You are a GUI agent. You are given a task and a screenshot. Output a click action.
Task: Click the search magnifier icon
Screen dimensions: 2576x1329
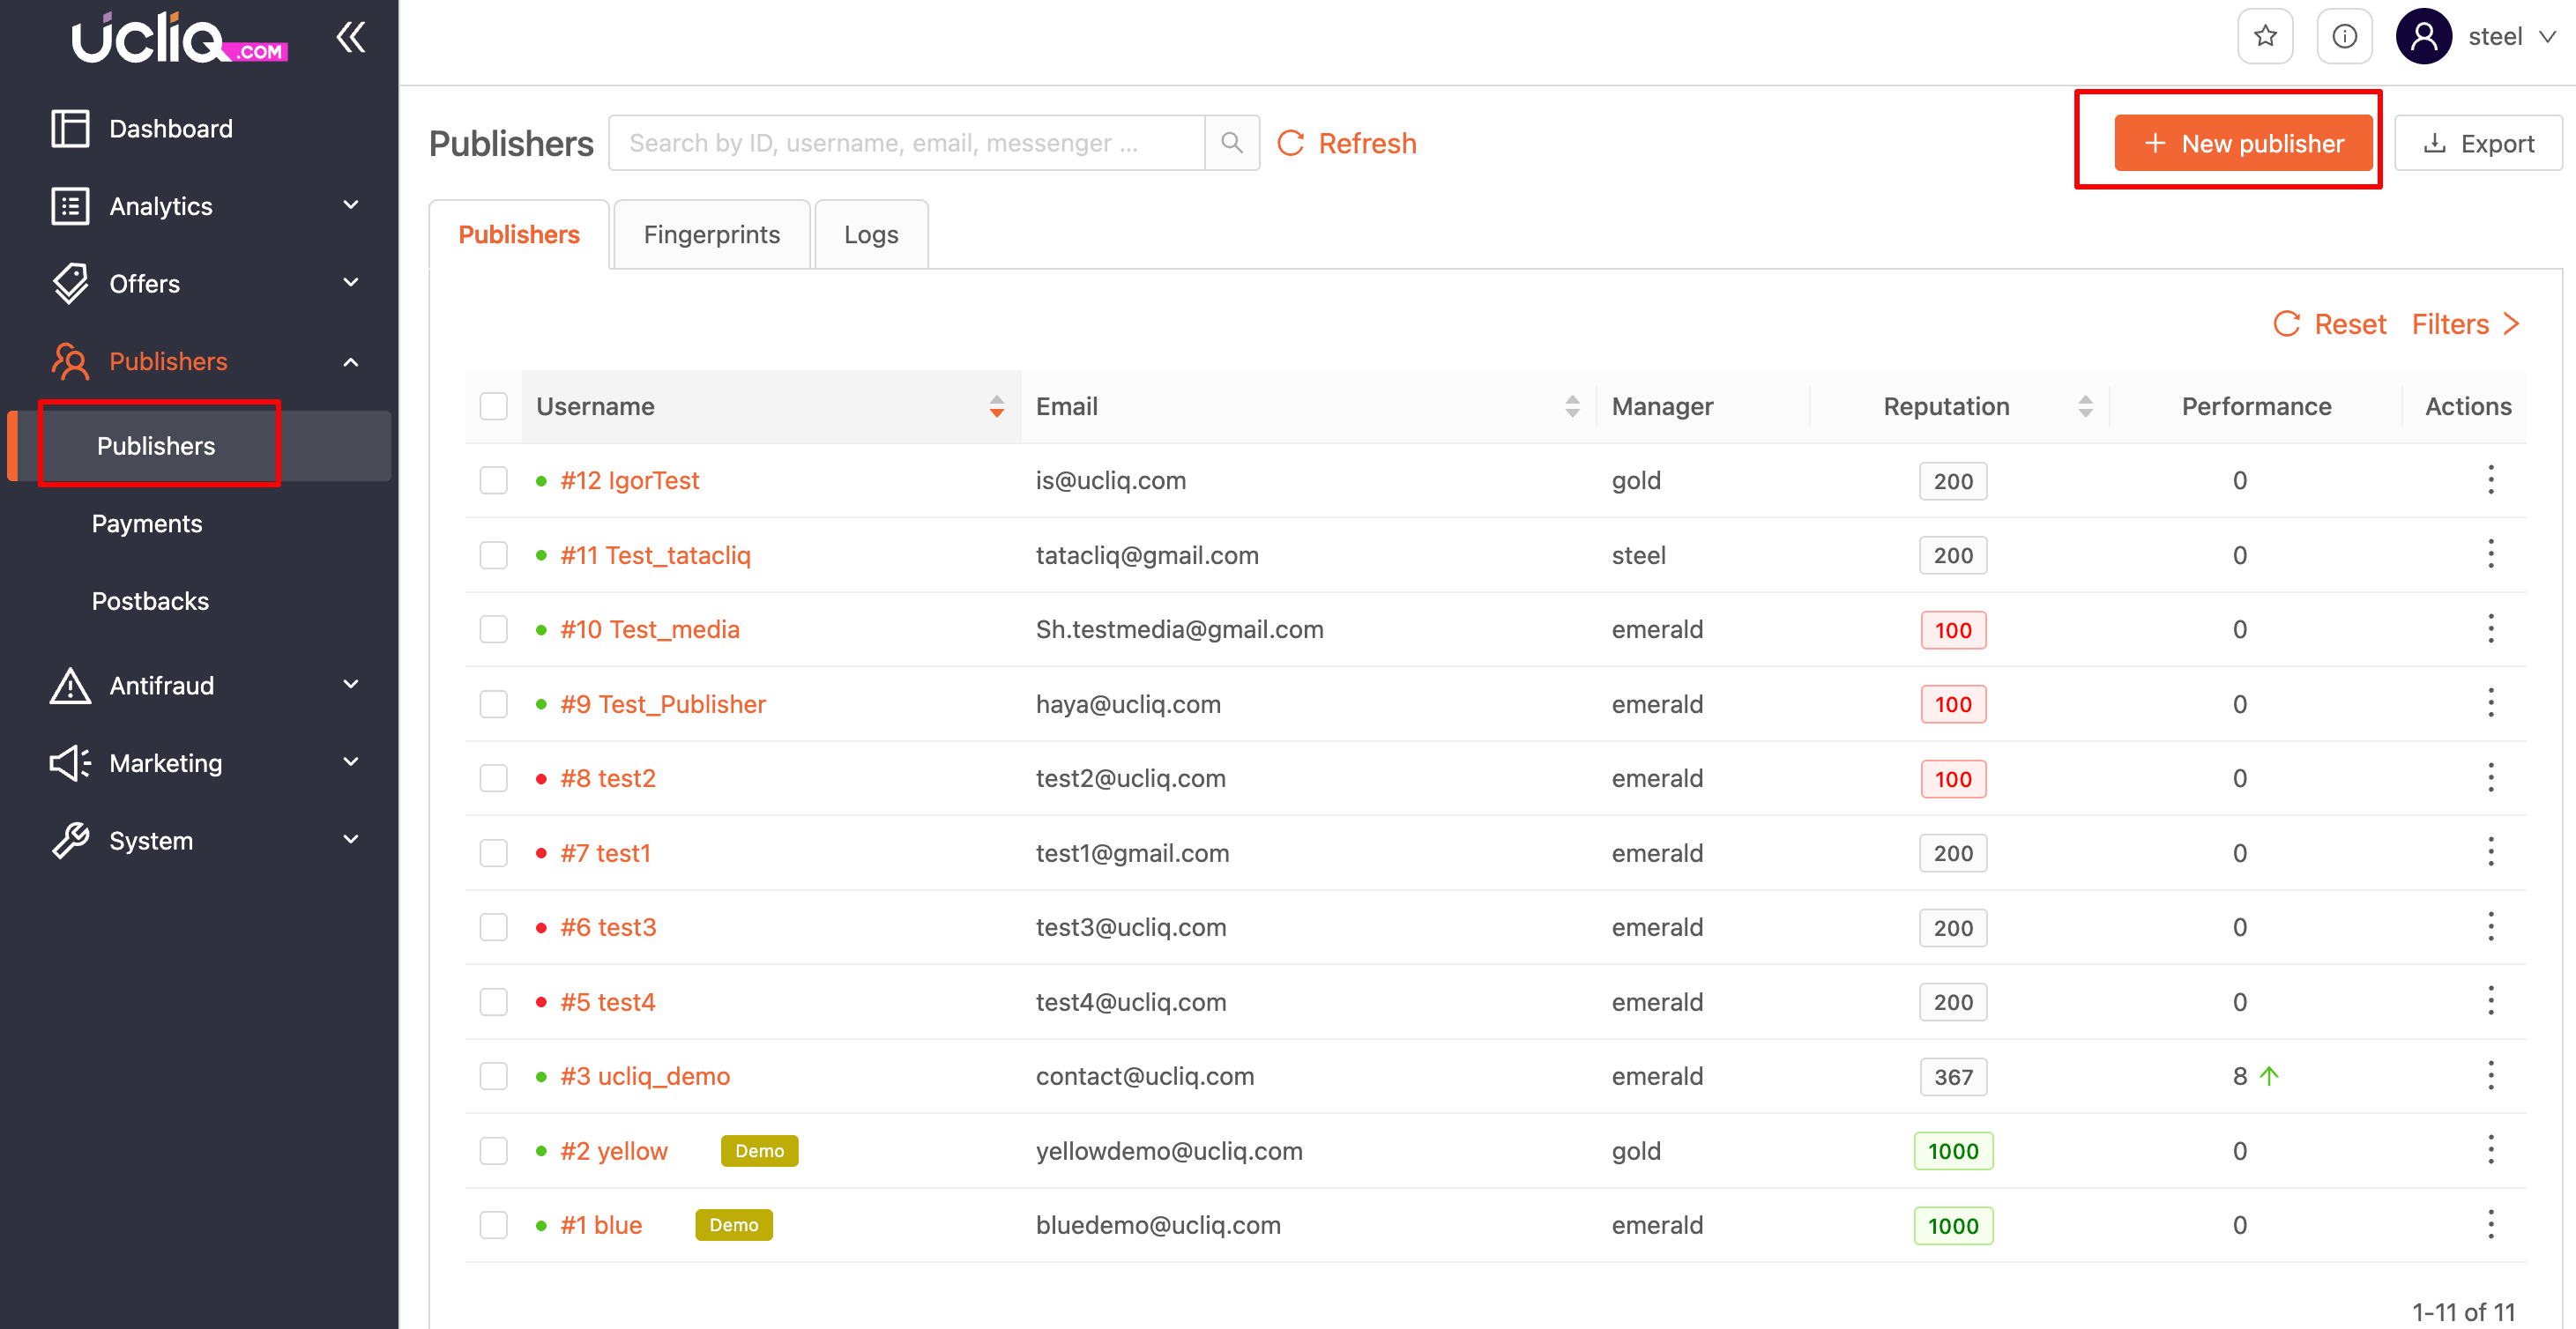click(x=1231, y=143)
